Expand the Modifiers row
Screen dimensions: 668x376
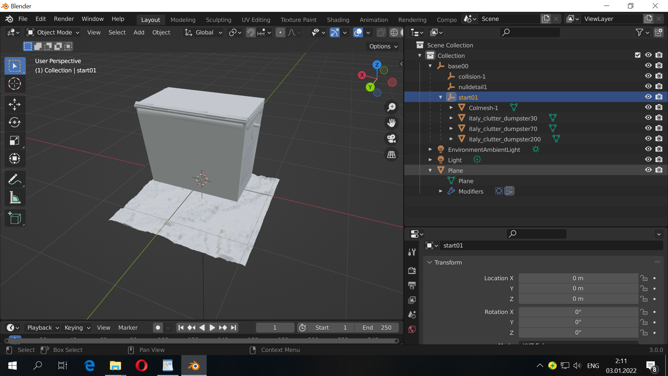pos(441,191)
